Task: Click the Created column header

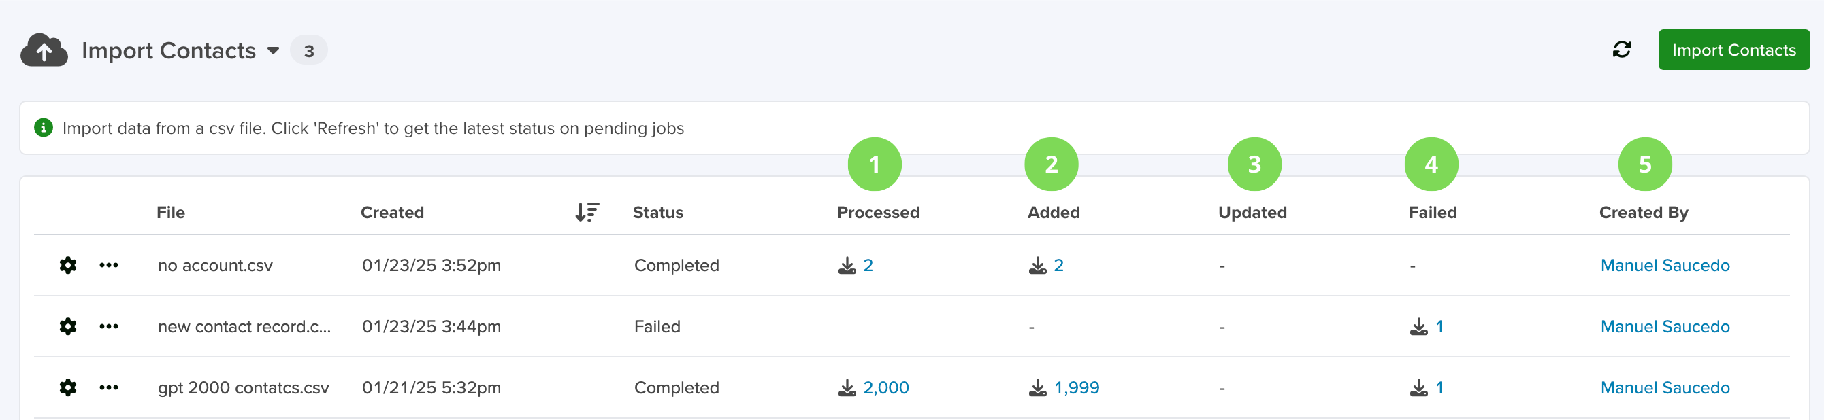Action: point(392,212)
